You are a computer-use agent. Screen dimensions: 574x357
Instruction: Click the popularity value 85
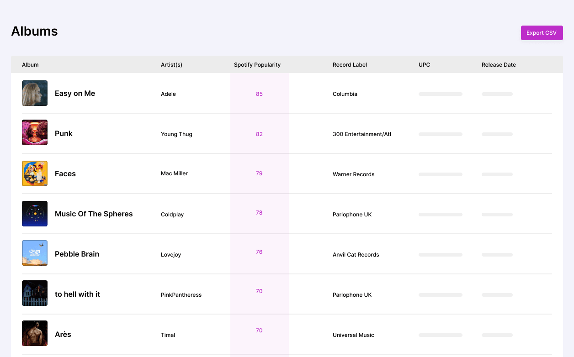pyautogui.click(x=259, y=94)
